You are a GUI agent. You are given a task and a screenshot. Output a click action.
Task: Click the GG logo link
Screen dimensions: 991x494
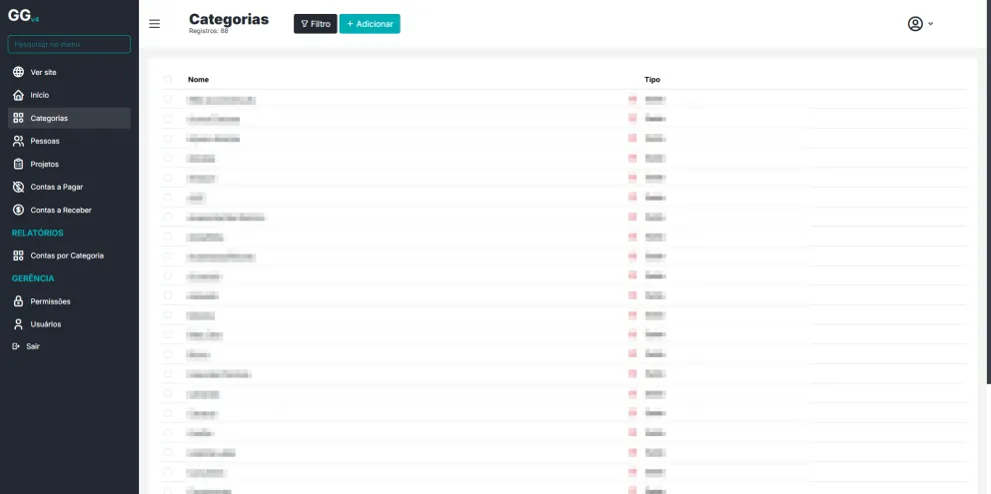click(x=20, y=15)
